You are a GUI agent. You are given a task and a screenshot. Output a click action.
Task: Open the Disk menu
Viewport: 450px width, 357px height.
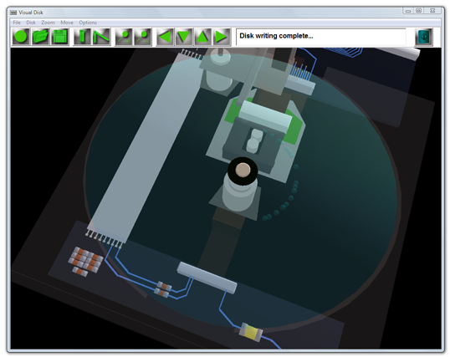[31, 23]
